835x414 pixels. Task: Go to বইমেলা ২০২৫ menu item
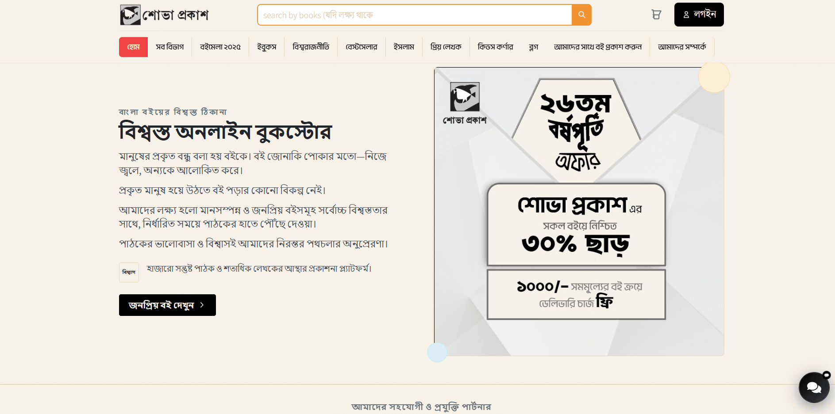pos(220,47)
